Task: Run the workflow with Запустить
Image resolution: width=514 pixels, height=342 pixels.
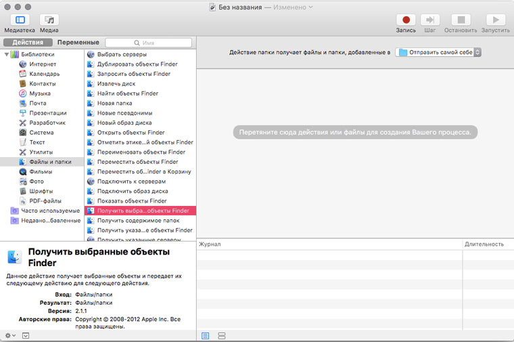Action: point(495,20)
